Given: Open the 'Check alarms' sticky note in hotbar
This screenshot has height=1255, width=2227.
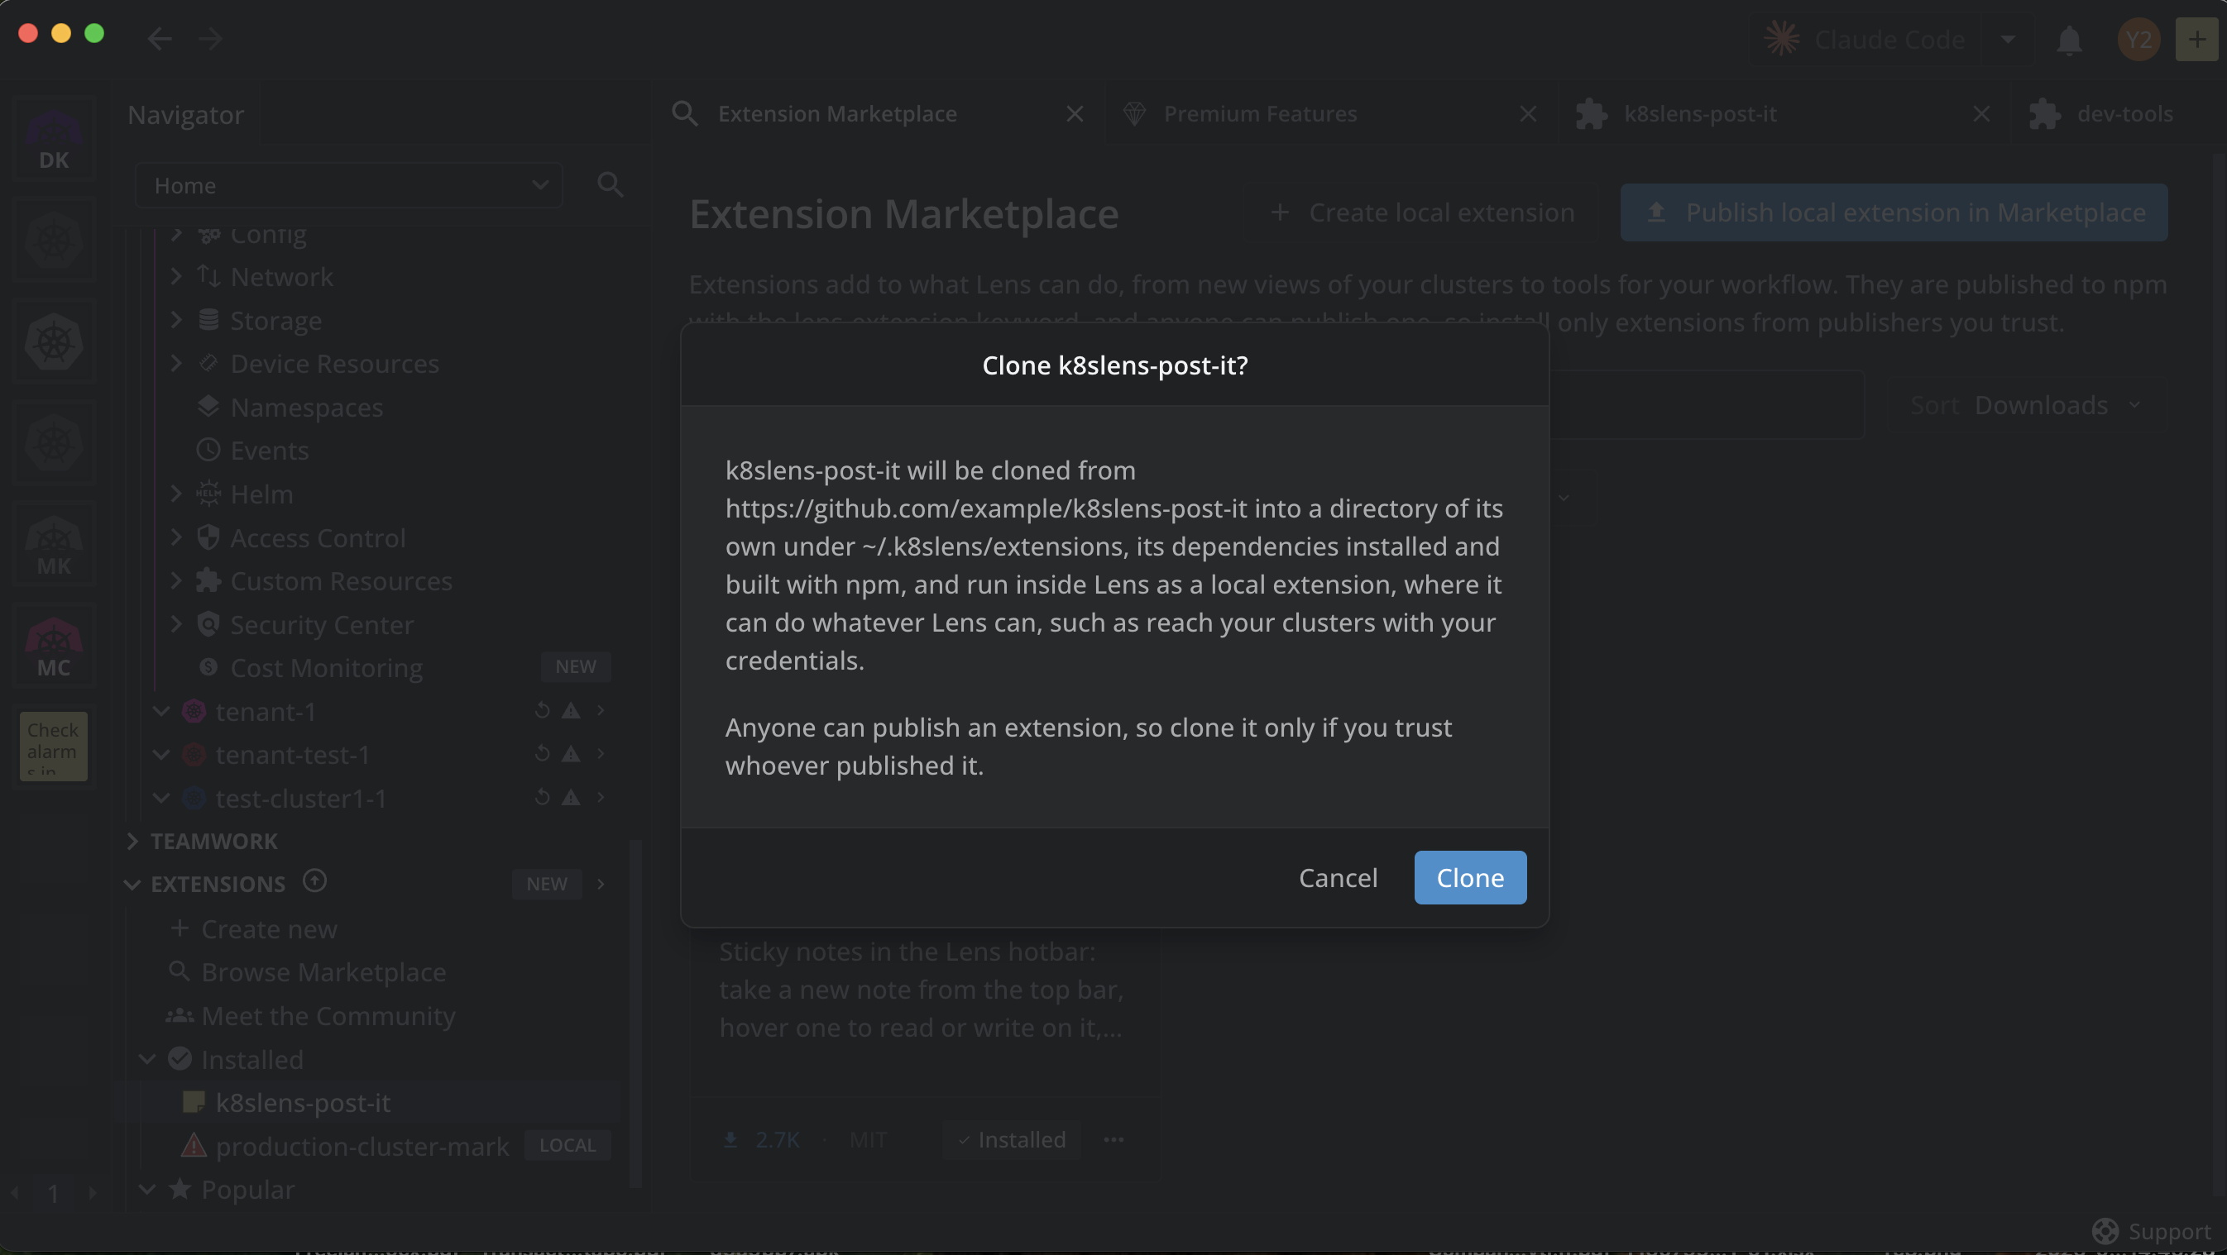Looking at the screenshot, I should 54,747.
